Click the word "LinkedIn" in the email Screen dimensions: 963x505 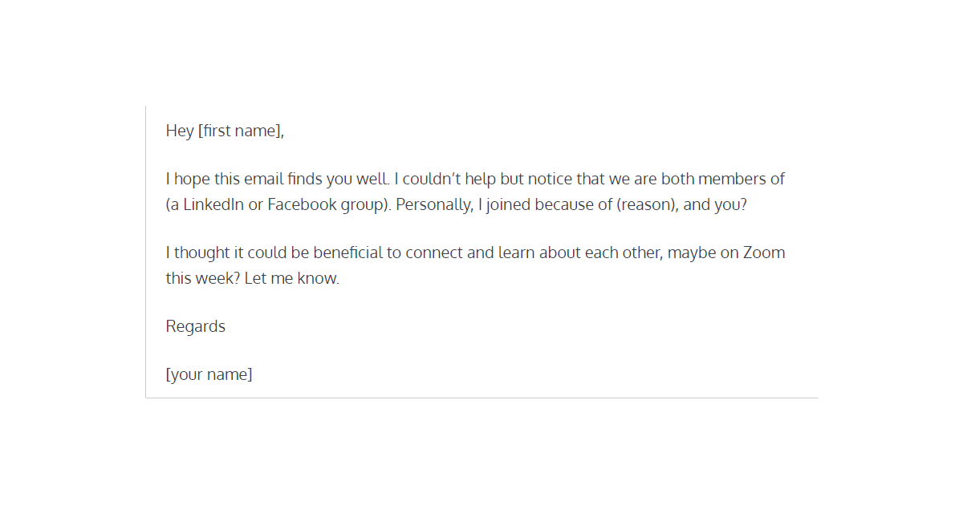pos(213,204)
